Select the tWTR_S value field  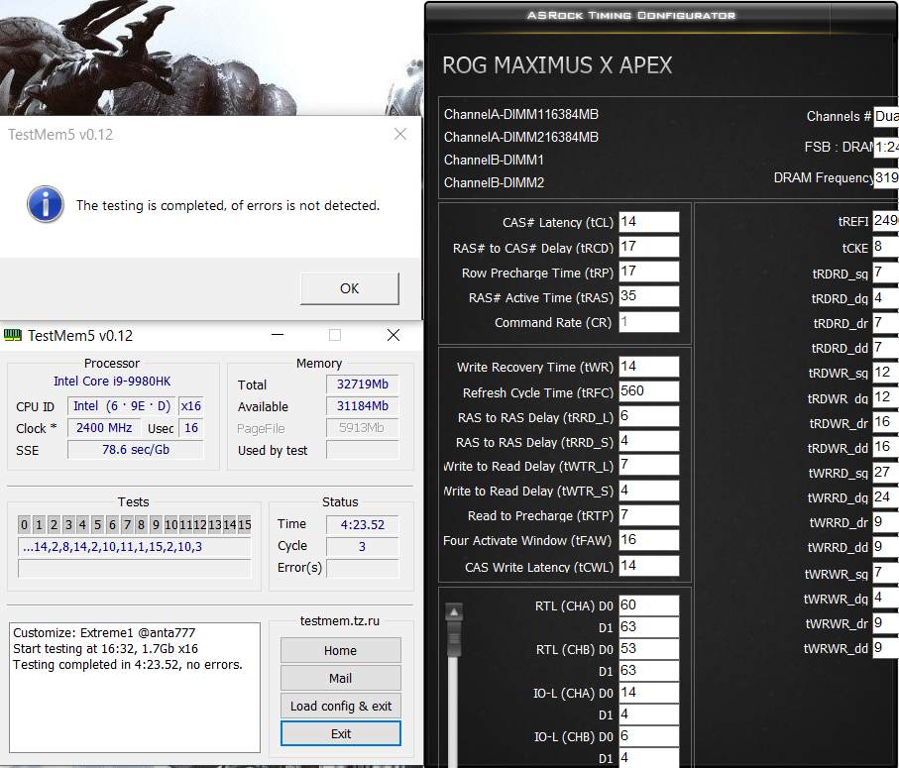pyautogui.click(x=649, y=491)
